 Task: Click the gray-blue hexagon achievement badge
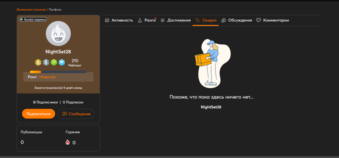[46, 62]
